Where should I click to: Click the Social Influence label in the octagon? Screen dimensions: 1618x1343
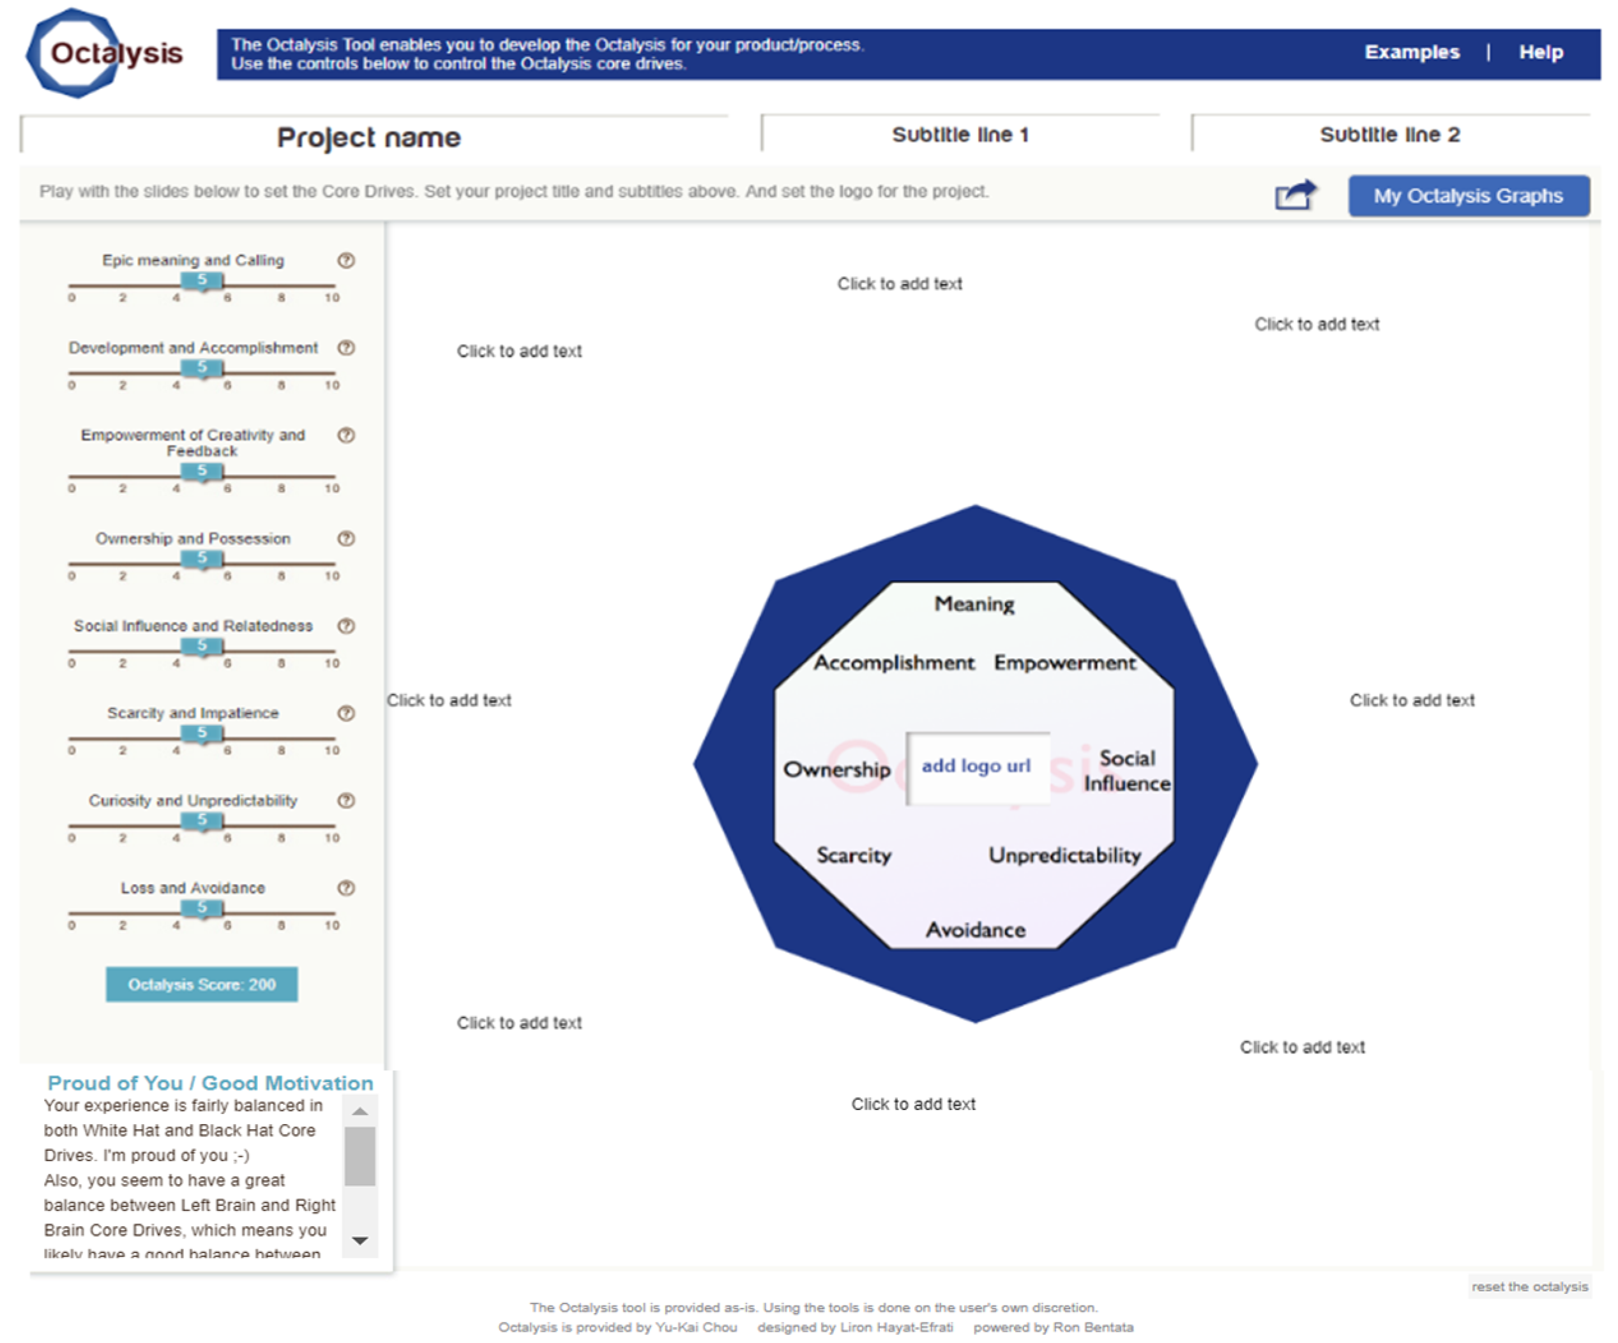click(1127, 771)
